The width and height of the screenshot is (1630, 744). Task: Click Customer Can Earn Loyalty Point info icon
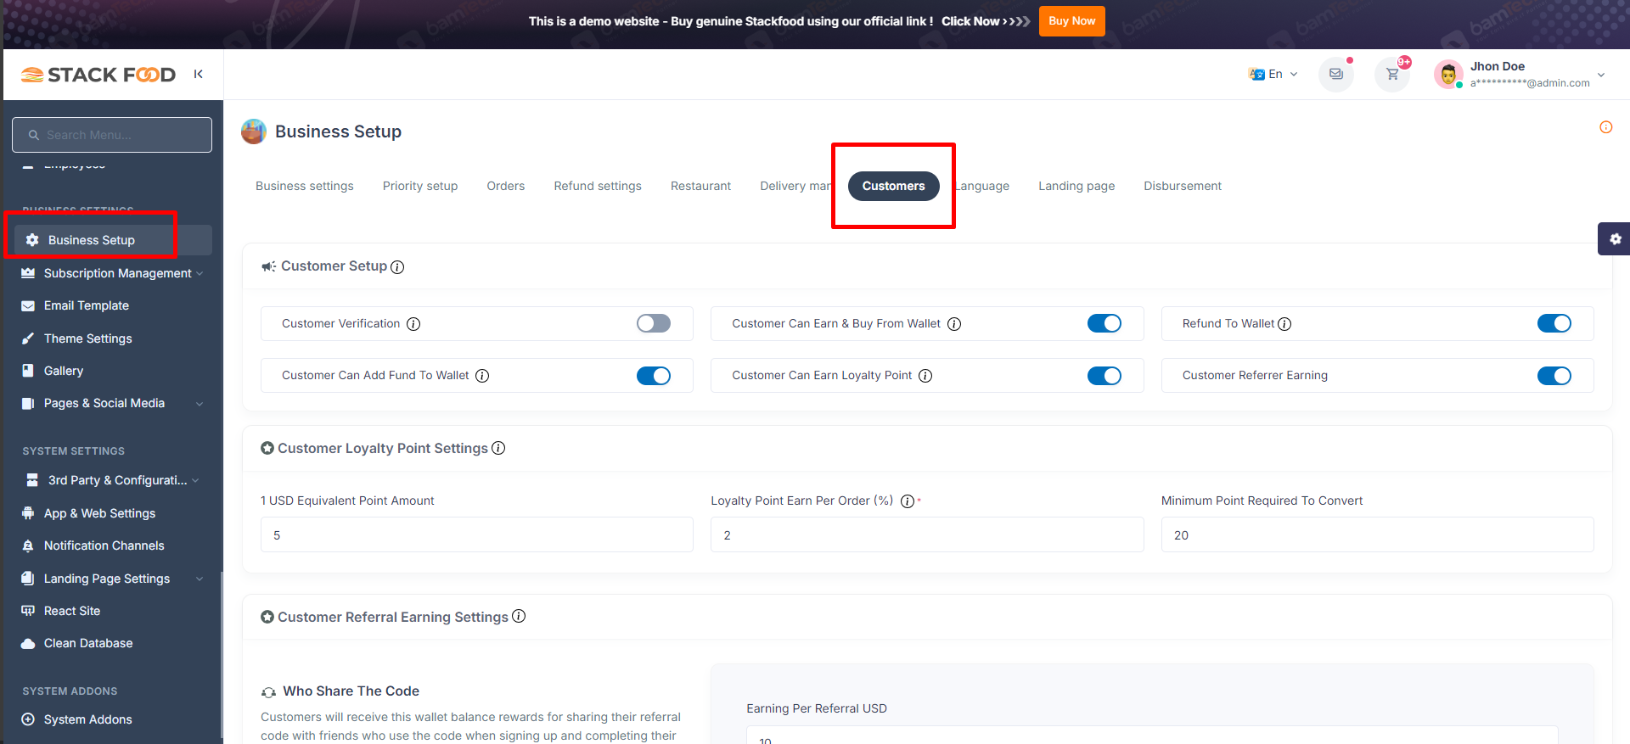[x=925, y=376]
